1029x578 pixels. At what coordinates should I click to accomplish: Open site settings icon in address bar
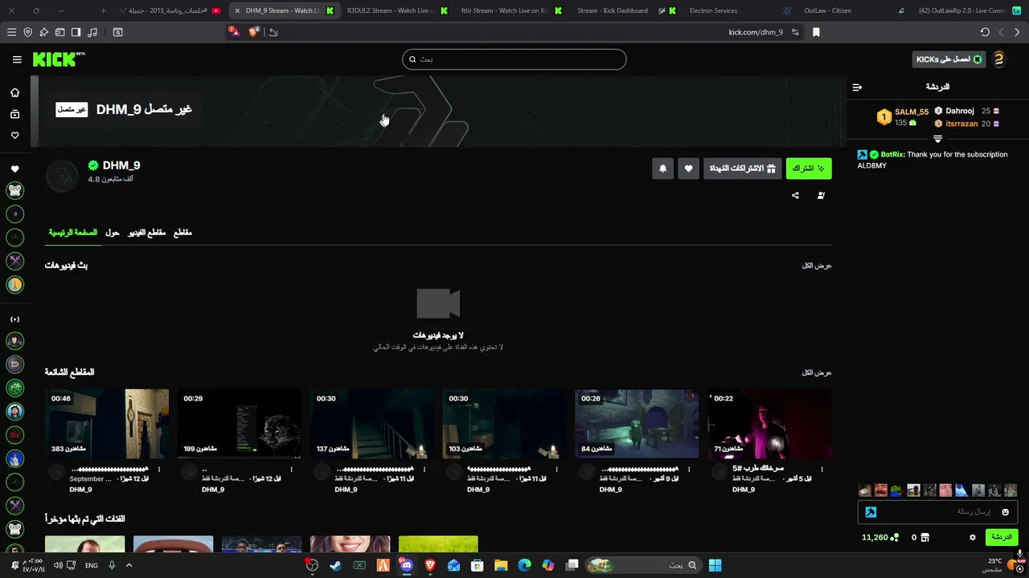coord(795,32)
